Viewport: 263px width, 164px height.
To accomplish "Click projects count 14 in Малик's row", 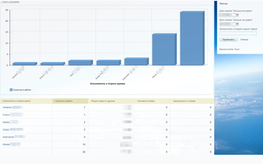I will pyautogui.click(x=84, y=144).
